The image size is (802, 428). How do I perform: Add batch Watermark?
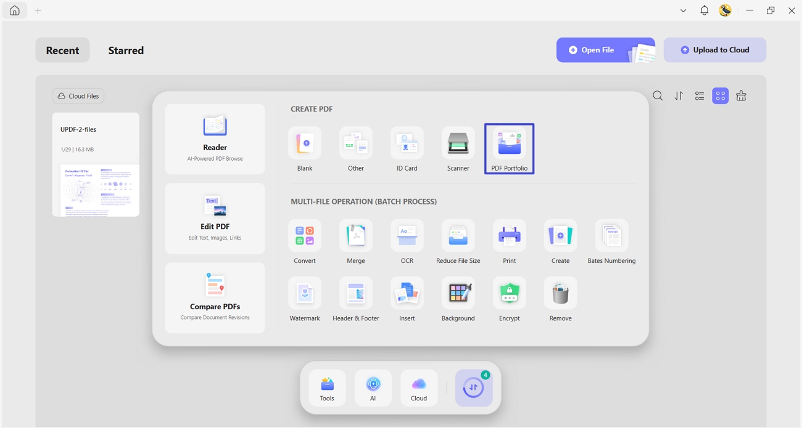305,299
